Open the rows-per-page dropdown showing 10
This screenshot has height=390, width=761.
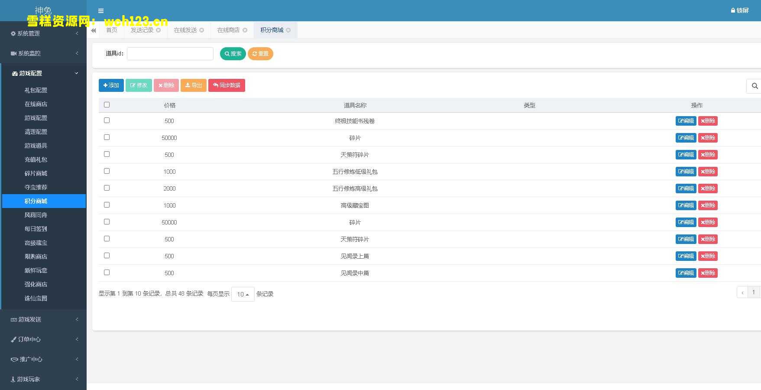(243, 294)
